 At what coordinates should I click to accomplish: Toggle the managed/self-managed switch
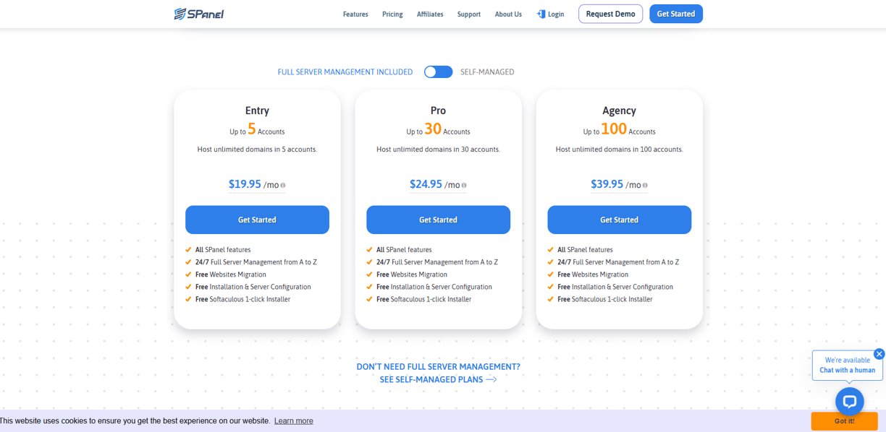438,72
